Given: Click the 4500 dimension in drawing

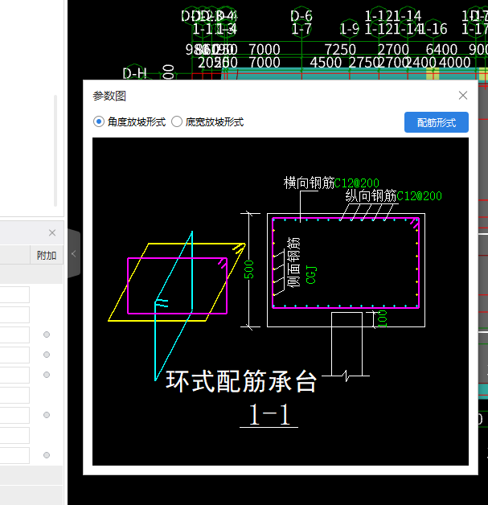Looking at the screenshot, I should 326,63.
